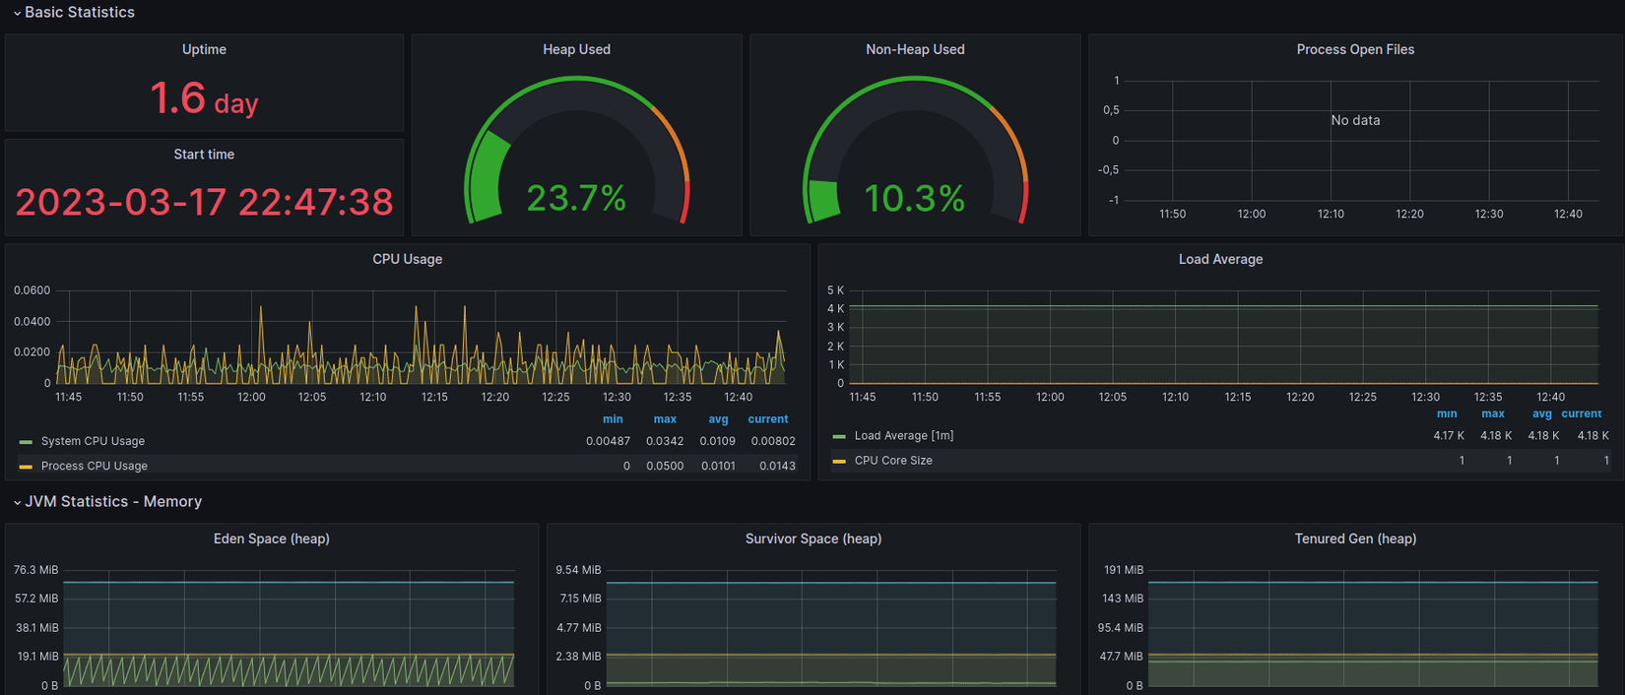Click the Load Average [1m] green series icon
The image size is (1625, 695).
pyautogui.click(x=839, y=436)
